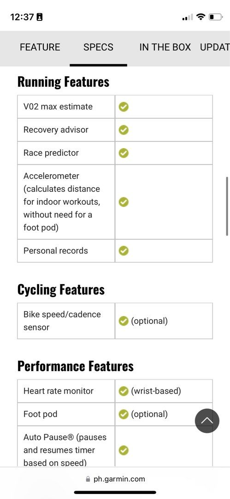The height and width of the screenshot is (499, 230).
Task: Click the Foot pod checkmark icon
Action: (124, 414)
